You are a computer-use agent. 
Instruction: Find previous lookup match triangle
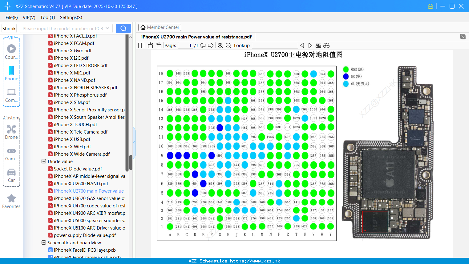302,46
